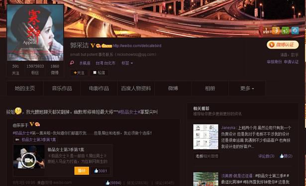This screenshot has width=306, height=186.
Task: Send a private message via 私信
Action: [100, 73]
